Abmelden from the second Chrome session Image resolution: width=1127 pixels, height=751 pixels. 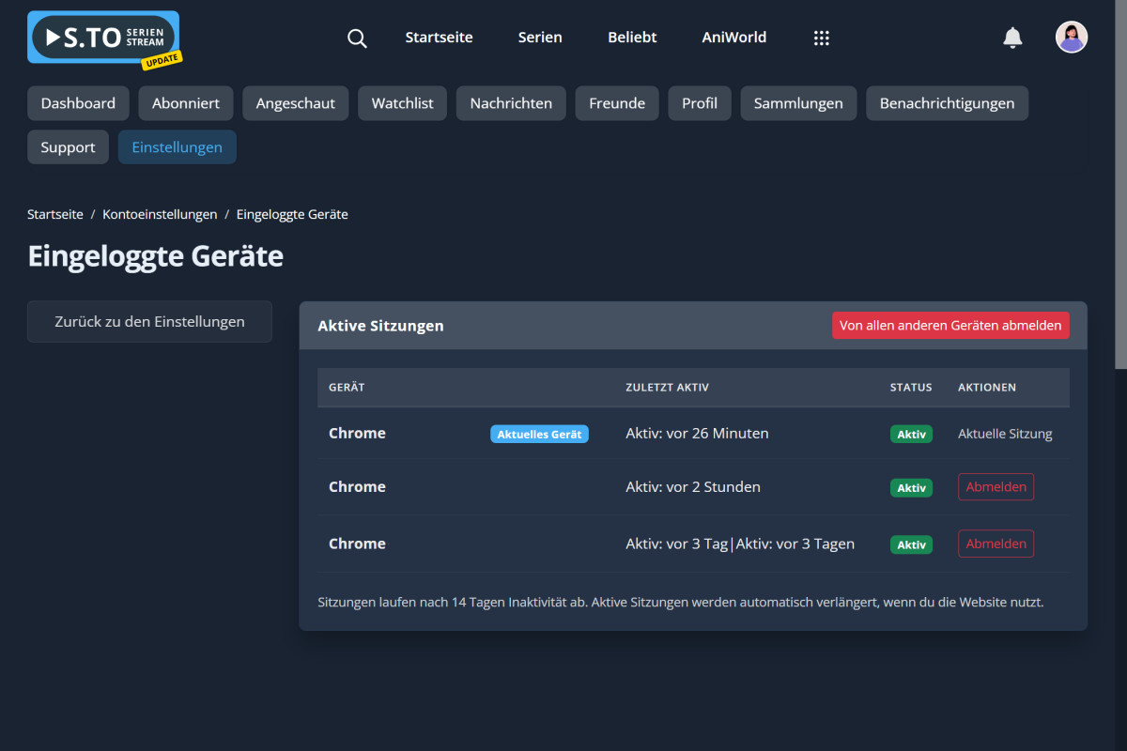(996, 486)
